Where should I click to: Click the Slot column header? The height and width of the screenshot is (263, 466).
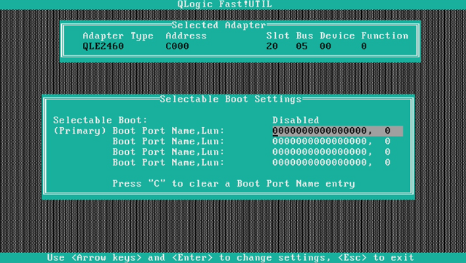coord(278,36)
